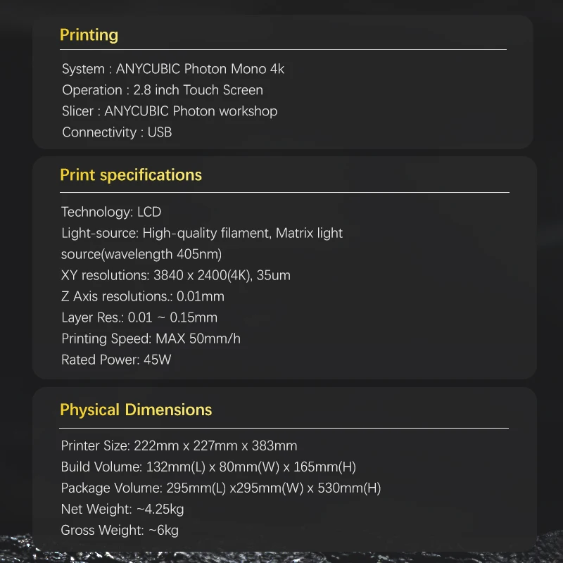The image size is (563, 563).
Task: Click the Print specifications heading
Action: click(x=131, y=175)
